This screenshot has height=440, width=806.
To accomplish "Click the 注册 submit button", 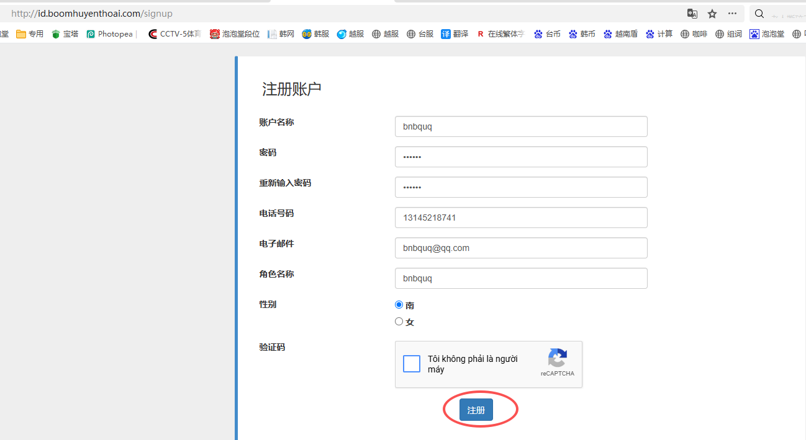I will 476,410.
